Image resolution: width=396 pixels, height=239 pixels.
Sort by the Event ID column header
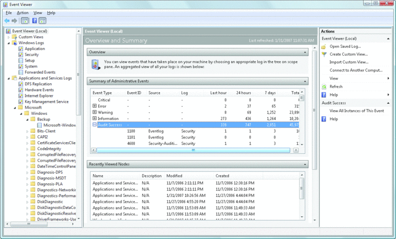coord(134,93)
